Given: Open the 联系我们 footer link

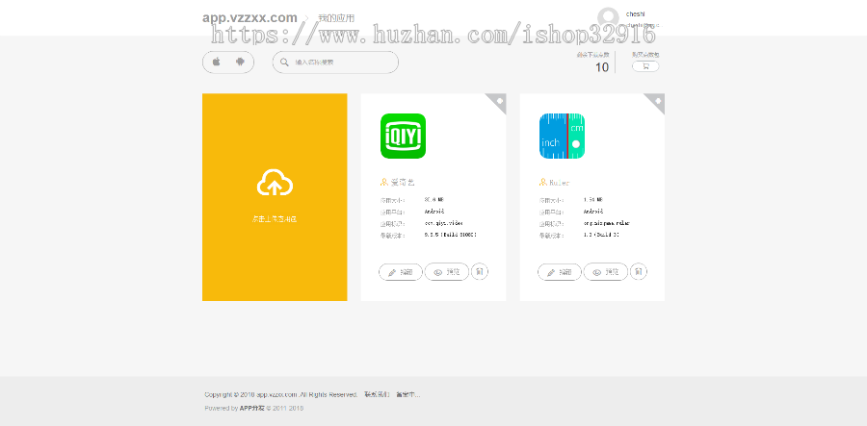Looking at the screenshot, I should click(377, 394).
